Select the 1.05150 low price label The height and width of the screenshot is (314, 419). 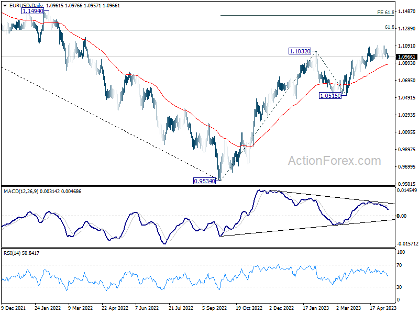pos(330,96)
